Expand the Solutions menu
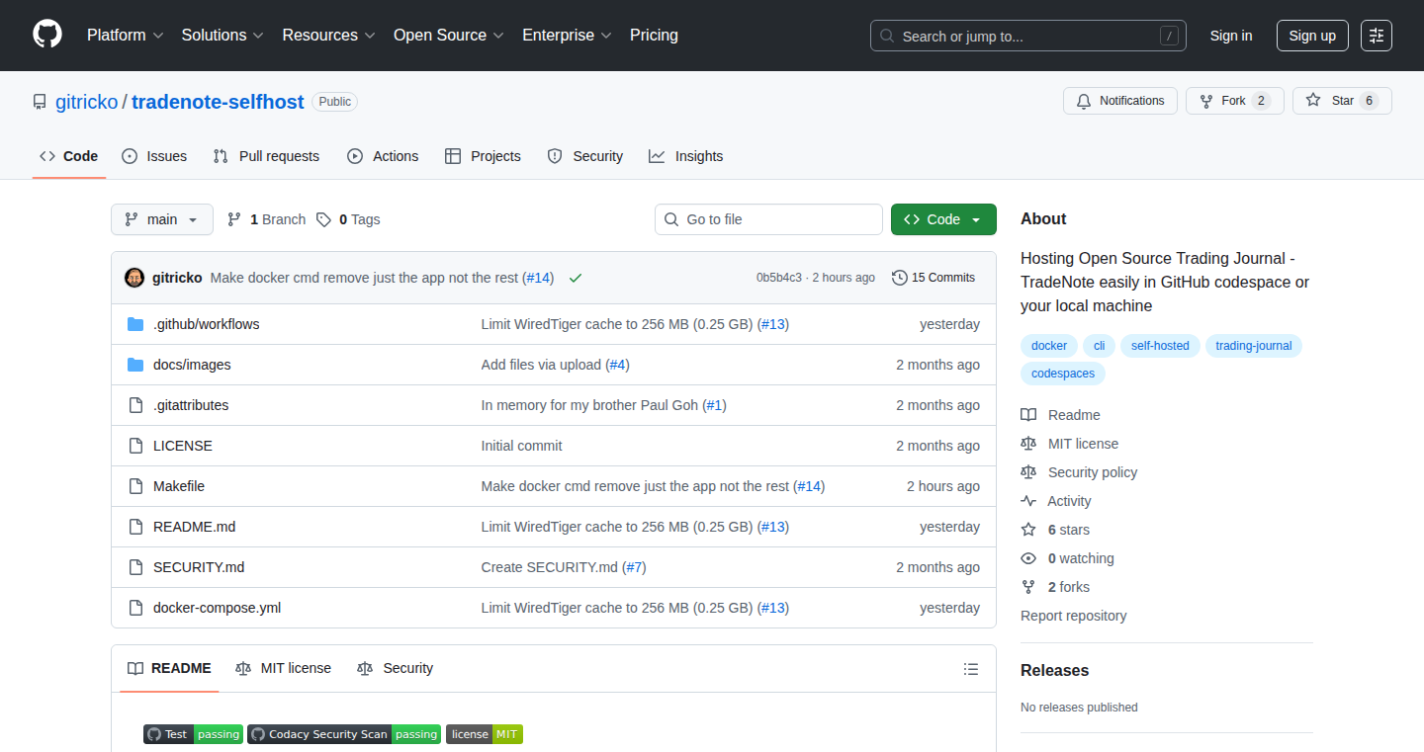This screenshot has height=752, width=1424. click(x=222, y=35)
